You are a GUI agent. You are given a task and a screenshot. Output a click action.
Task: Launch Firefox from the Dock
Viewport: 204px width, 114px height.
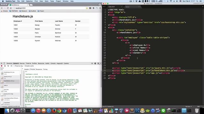click(x=54, y=111)
